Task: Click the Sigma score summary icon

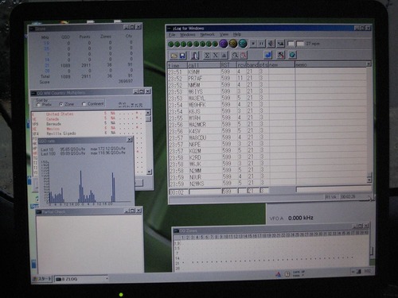Action: pyautogui.click(x=207, y=55)
